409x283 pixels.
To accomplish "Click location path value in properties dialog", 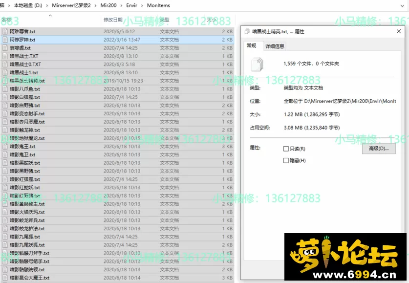I will tap(340, 101).
